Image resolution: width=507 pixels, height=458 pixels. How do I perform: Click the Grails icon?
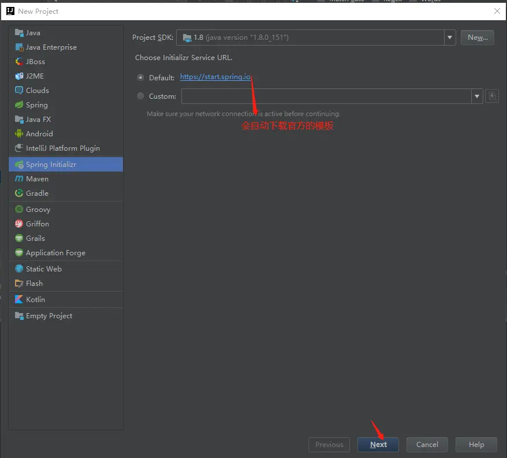(x=19, y=238)
